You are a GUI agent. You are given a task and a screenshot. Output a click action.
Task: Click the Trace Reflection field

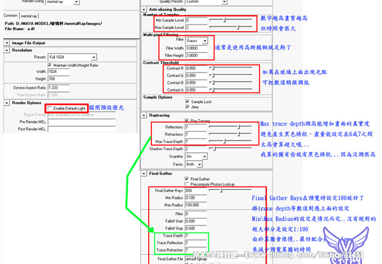tap(196, 243)
